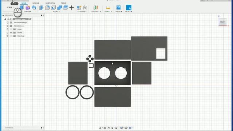Expand the Sketches folder
The width and height of the screenshot is (233, 131).
(x=7, y=36)
